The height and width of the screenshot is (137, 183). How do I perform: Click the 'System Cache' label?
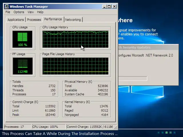[74, 94]
